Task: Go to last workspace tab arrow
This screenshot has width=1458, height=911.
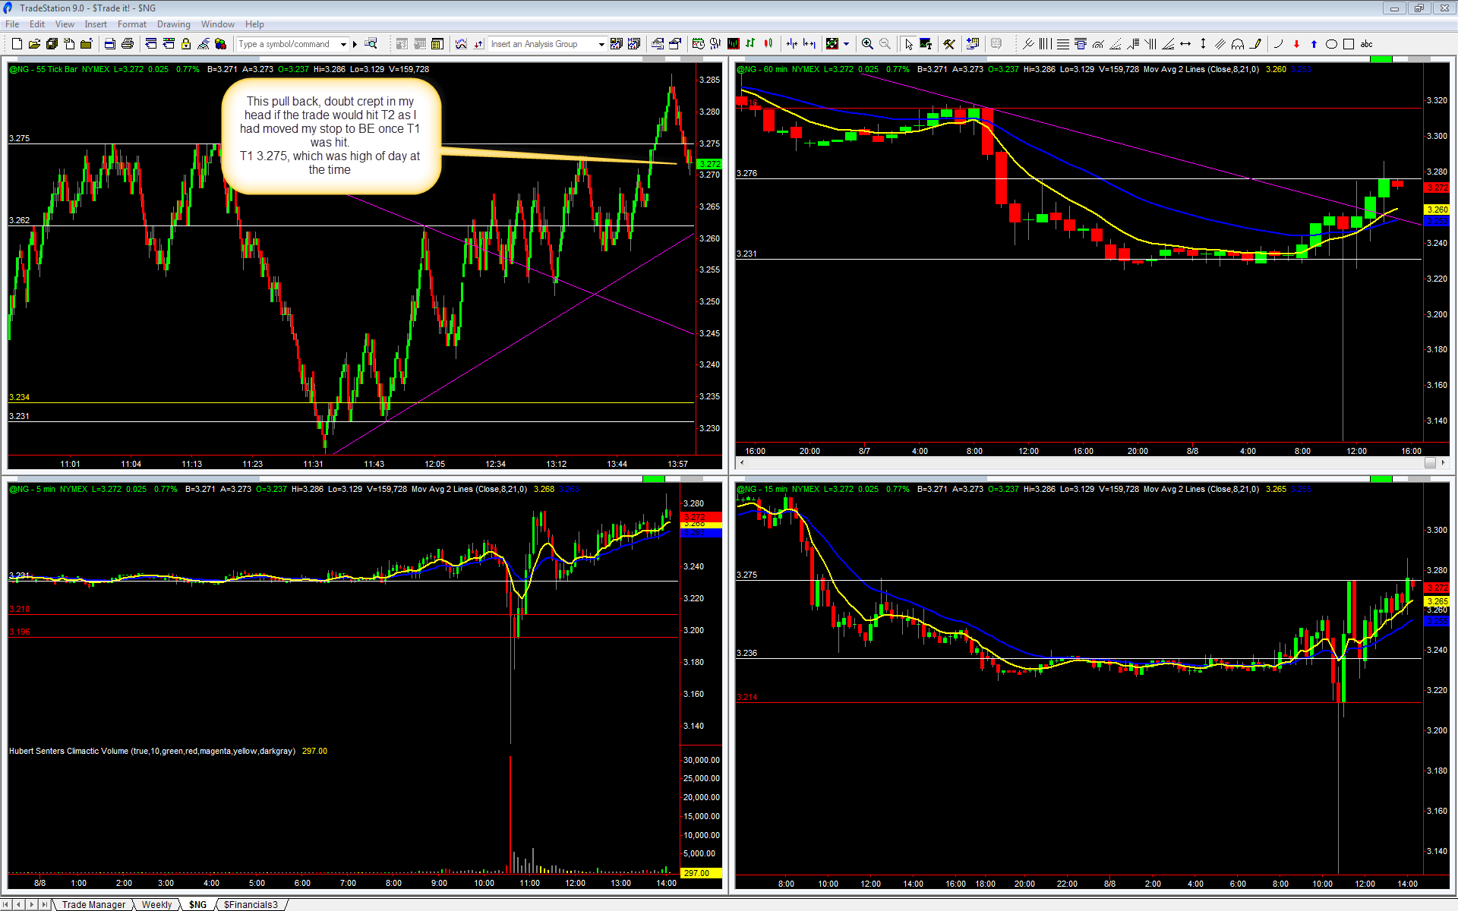Action: 44,904
